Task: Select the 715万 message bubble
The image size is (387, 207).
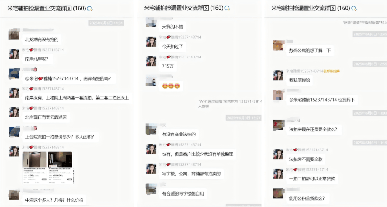Action: [x=168, y=66]
